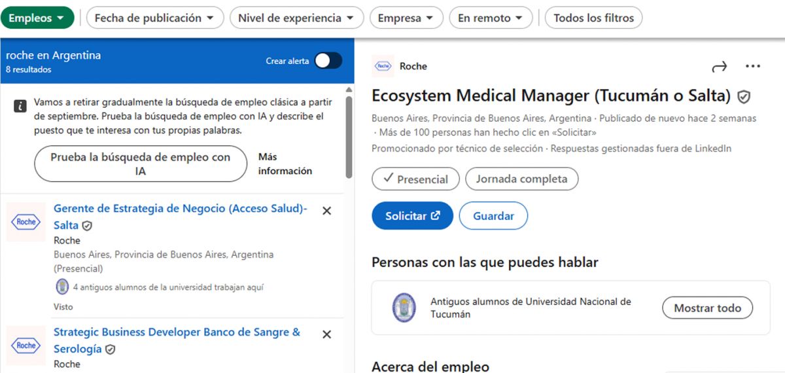
Task: Click the Universidad Nacional de Tucumán logo
Action: pyautogui.click(x=404, y=308)
